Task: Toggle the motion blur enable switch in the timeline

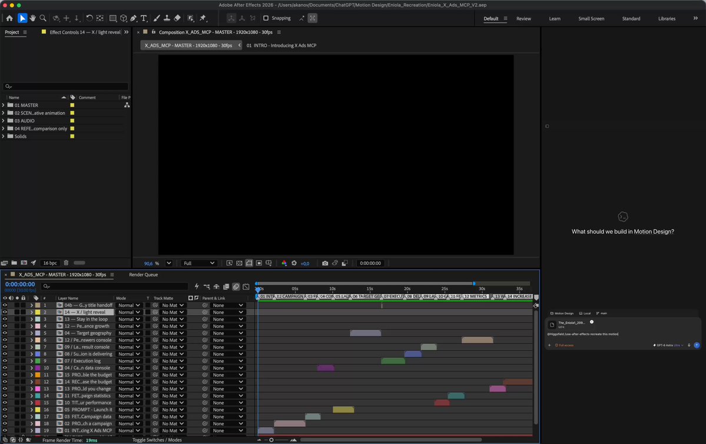Action: pos(236,287)
